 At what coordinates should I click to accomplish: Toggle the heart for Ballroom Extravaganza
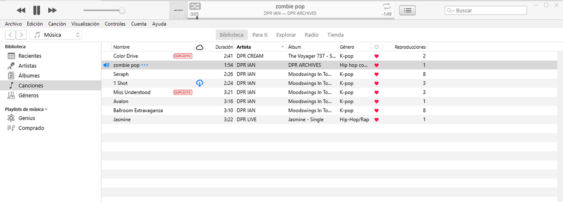tap(376, 111)
